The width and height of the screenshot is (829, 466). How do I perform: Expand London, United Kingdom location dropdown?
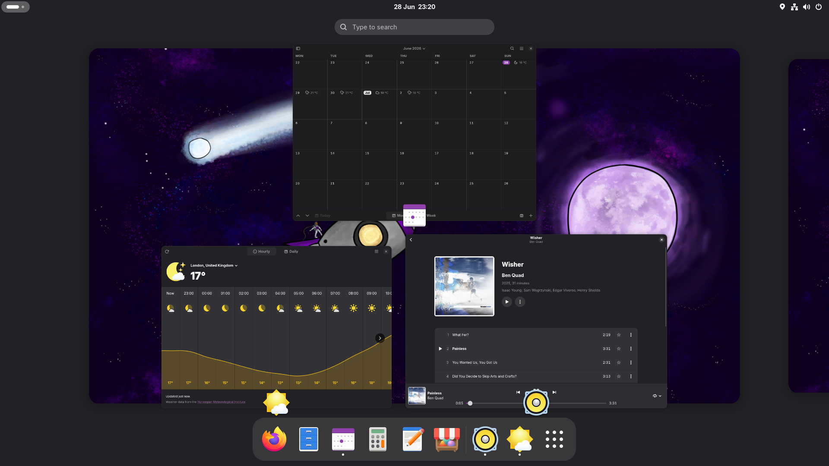214,265
